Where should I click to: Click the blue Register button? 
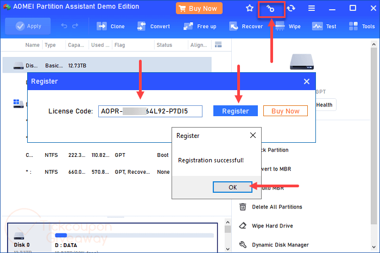[x=235, y=111]
